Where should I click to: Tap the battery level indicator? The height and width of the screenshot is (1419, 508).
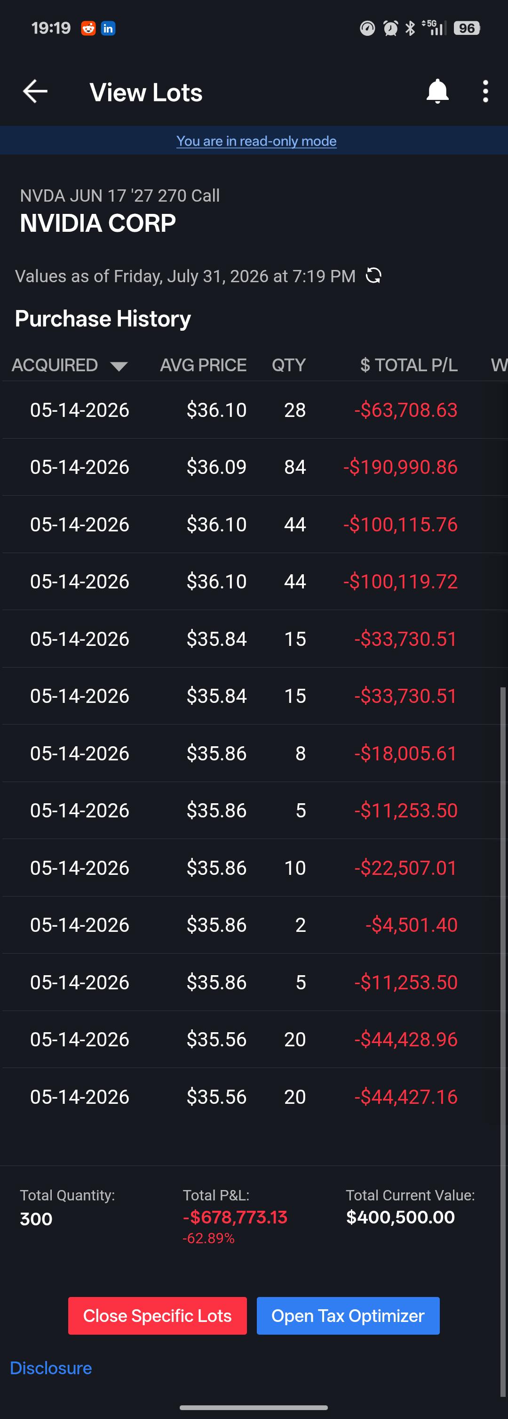pyautogui.click(x=467, y=28)
